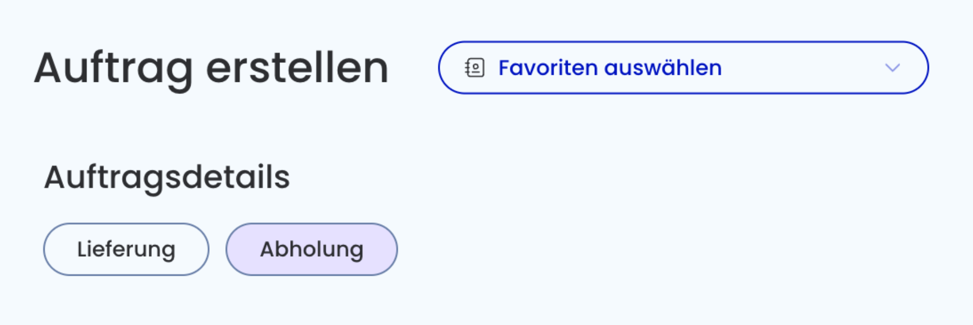Switch order type to Lieferung
973x325 pixels.
126,249
